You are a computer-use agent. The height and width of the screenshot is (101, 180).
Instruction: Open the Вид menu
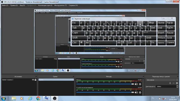click(22, 5)
